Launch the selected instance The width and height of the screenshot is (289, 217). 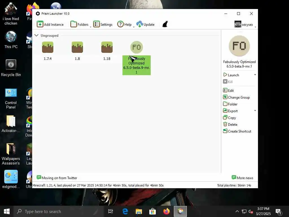tap(231, 75)
